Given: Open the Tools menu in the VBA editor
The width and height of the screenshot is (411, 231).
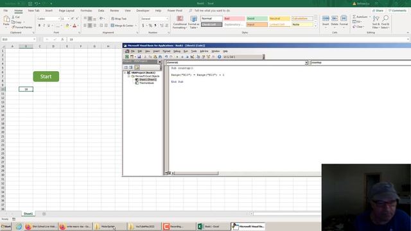Looking at the screenshot, I should click(x=194, y=51).
